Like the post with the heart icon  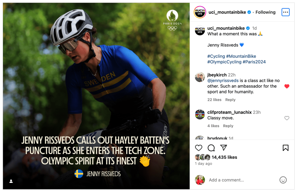click(x=199, y=148)
